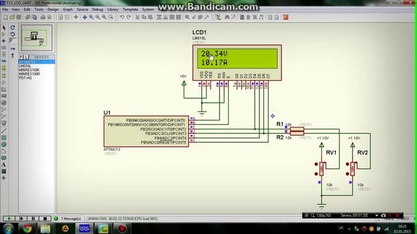This screenshot has width=417, height=234.
Task: Click the Rotate anticlockwise icon
Action: [x=12, y=34]
